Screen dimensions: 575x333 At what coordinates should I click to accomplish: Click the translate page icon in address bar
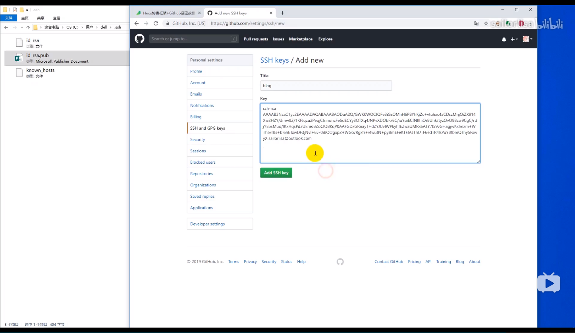[476, 23]
